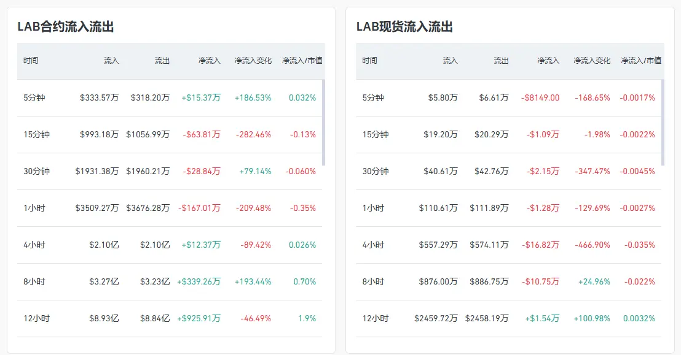
Task: Click net inflow +$12.37万
Action: coord(201,245)
